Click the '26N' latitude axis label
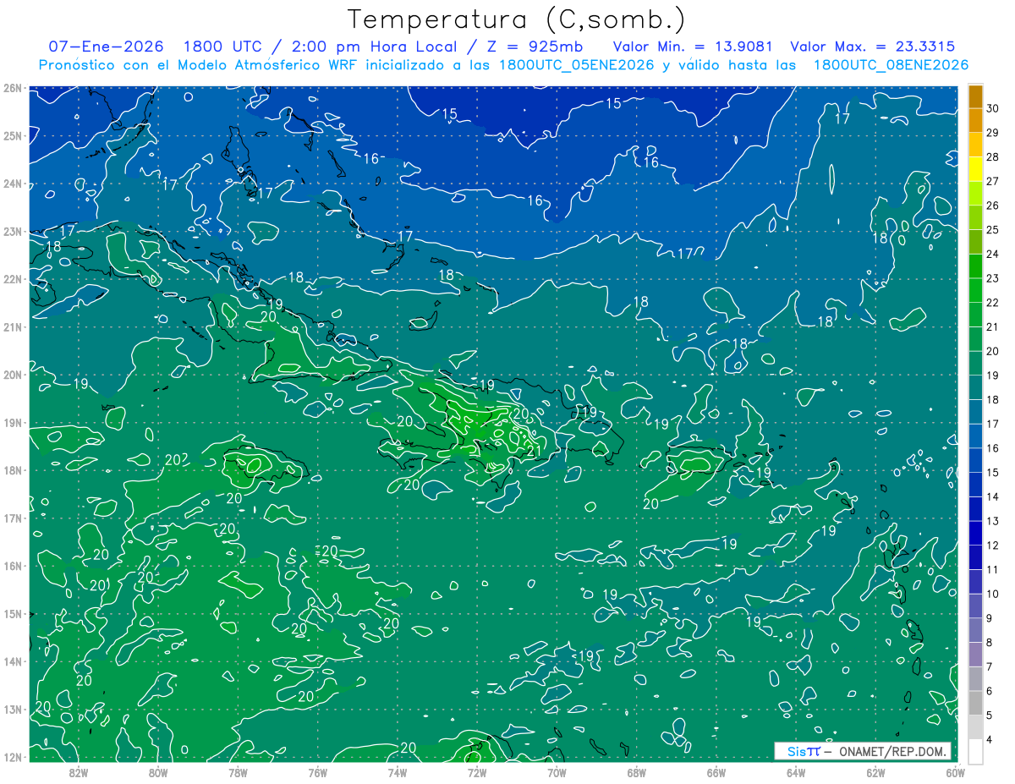Viewport: 1015px width, 784px height. pyautogui.click(x=12, y=88)
